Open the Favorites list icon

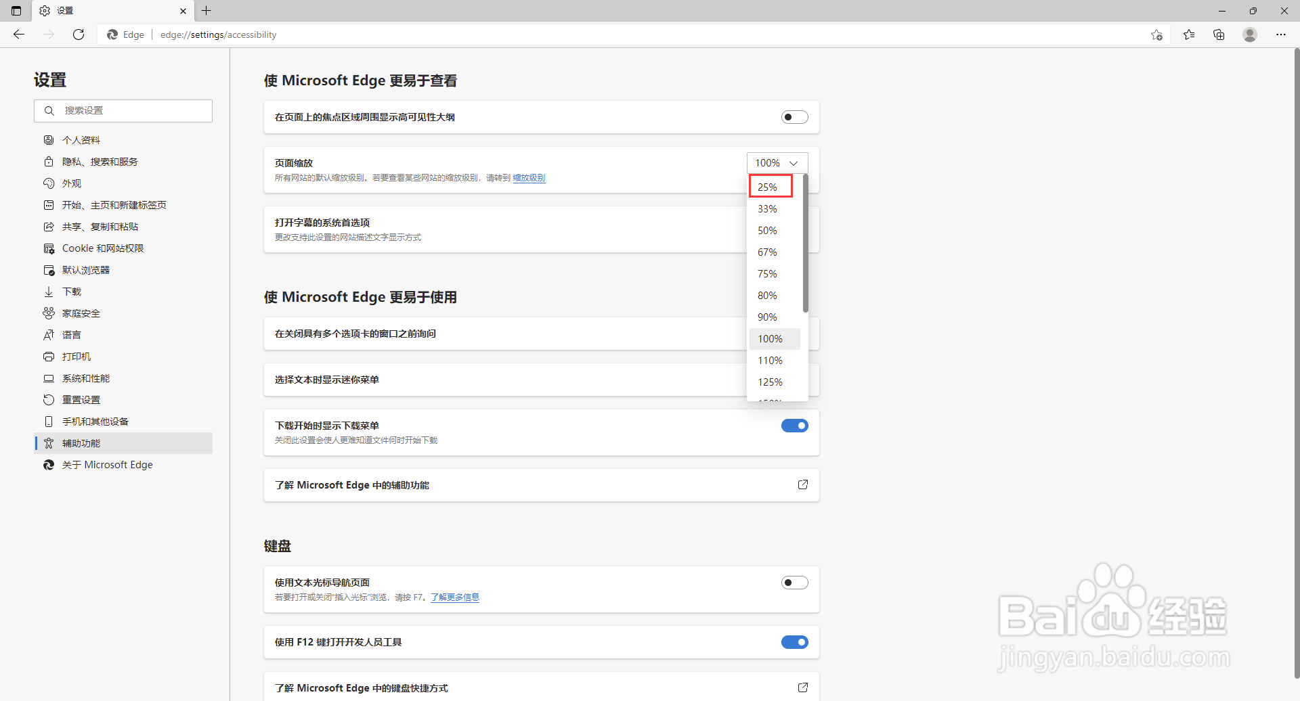point(1189,35)
